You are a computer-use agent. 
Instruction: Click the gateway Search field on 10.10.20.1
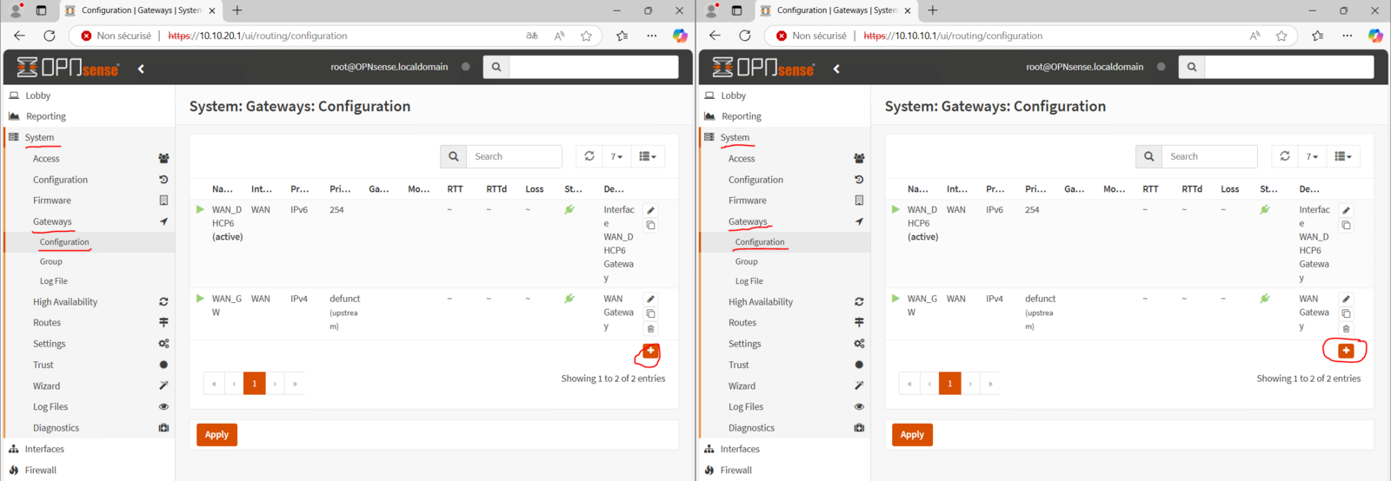[x=514, y=156]
